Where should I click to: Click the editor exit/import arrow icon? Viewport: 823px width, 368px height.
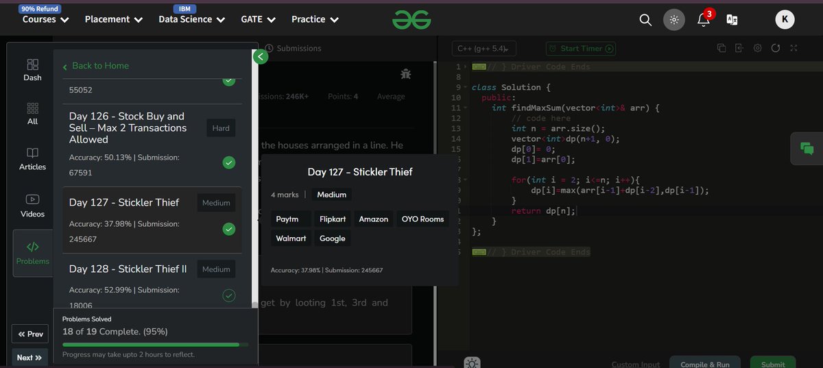(x=739, y=48)
